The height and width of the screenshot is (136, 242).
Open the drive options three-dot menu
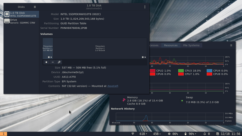145,7
